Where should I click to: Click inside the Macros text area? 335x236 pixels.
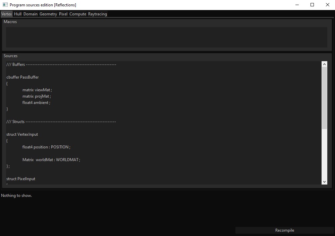[167, 37]
